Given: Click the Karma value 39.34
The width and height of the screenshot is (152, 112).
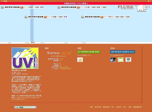Looking at the screenshot, I should pyautogui.click(x=66, y=53).
